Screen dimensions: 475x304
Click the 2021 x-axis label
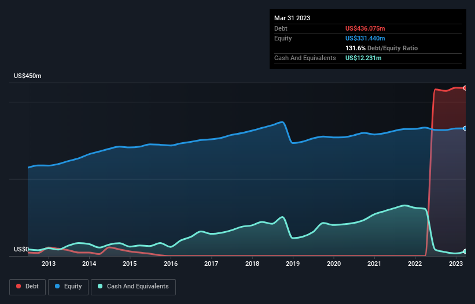click(x=374, y=264)
